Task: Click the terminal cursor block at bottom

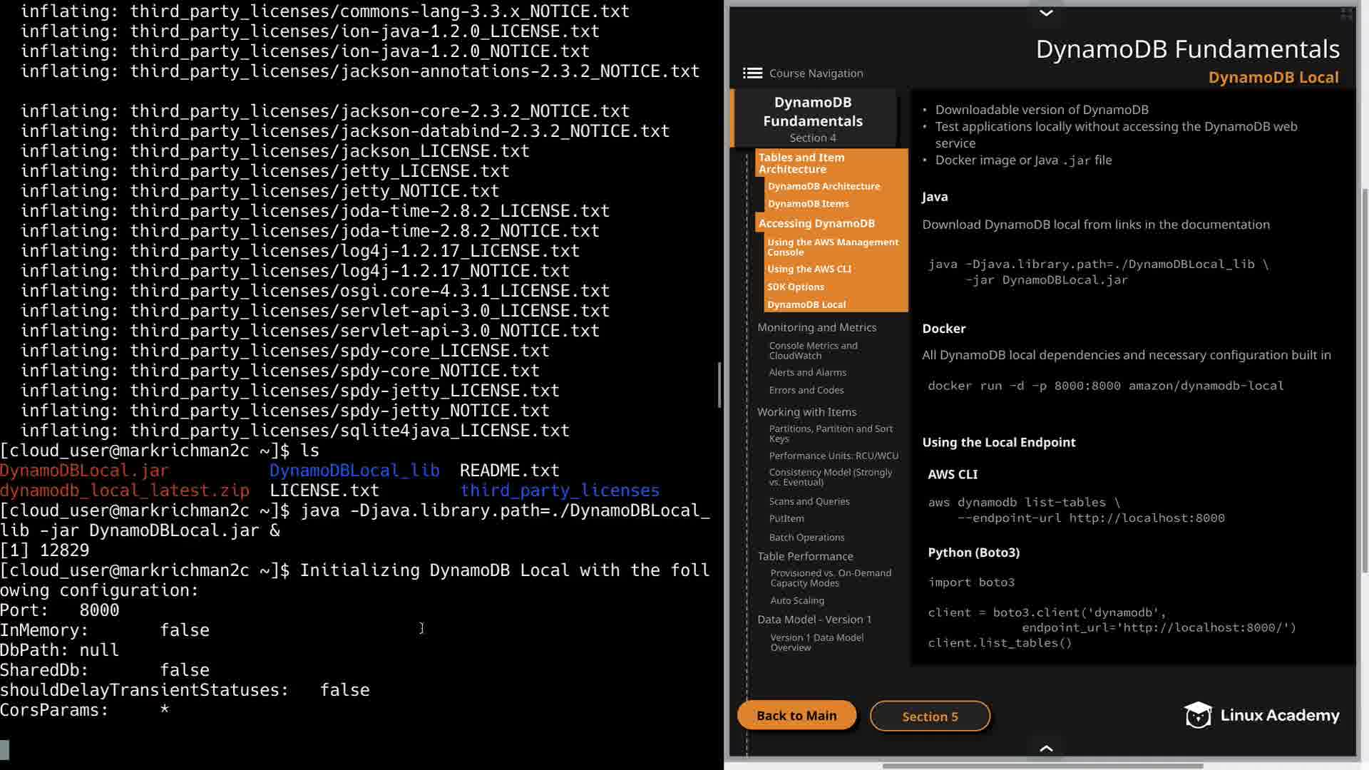Action: 4,749
